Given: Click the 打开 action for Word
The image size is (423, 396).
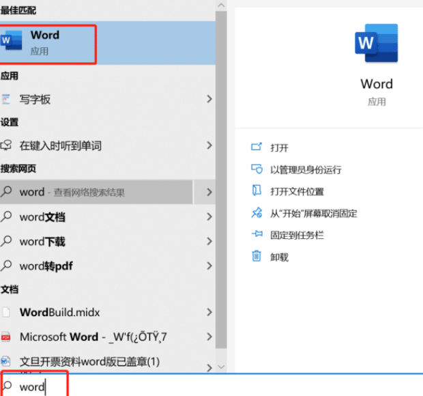Looking at the screenshot, I should point(280,147).
